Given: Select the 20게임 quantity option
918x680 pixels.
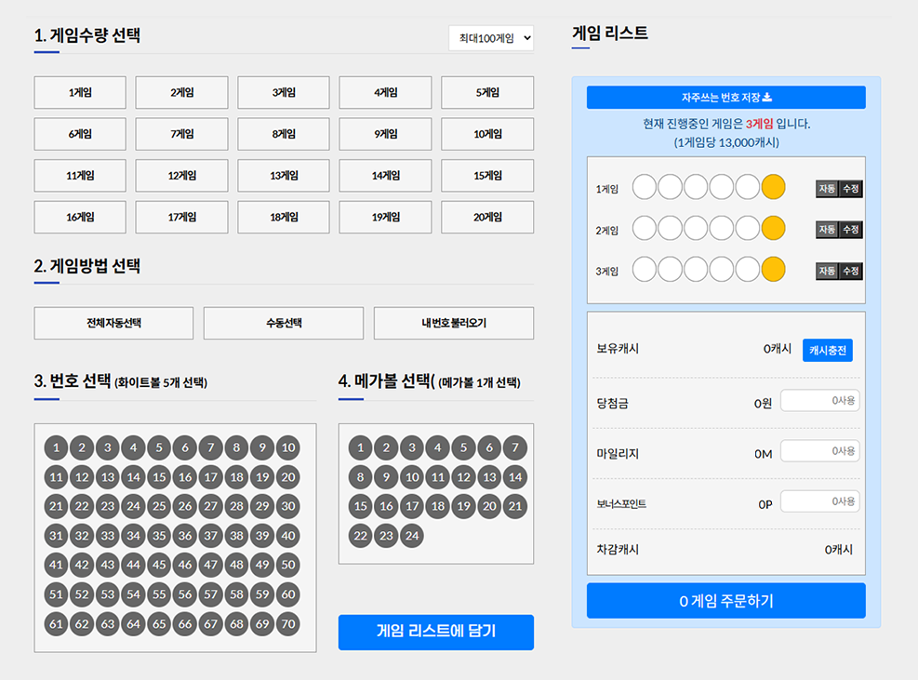Looking at the screenshot, I should [487, 218].
